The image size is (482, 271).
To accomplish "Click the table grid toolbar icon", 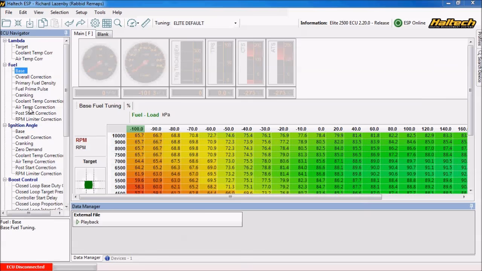I will coord(107,23).
